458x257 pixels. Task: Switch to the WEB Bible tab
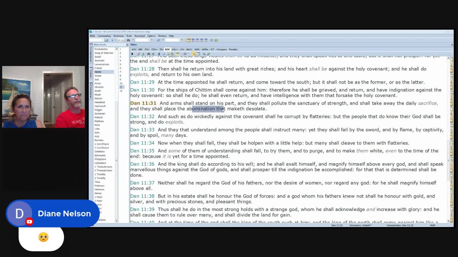point(197,50)
